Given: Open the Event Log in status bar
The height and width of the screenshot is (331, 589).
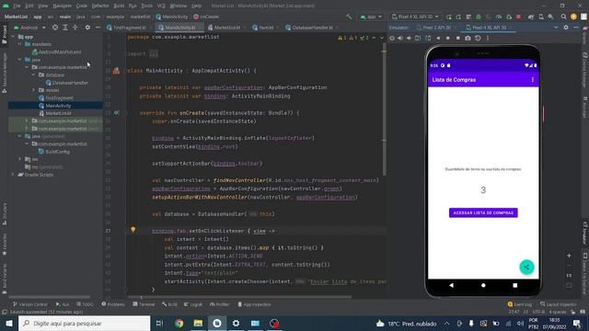Looking at the screenshot, I should (x=519, y=304).
